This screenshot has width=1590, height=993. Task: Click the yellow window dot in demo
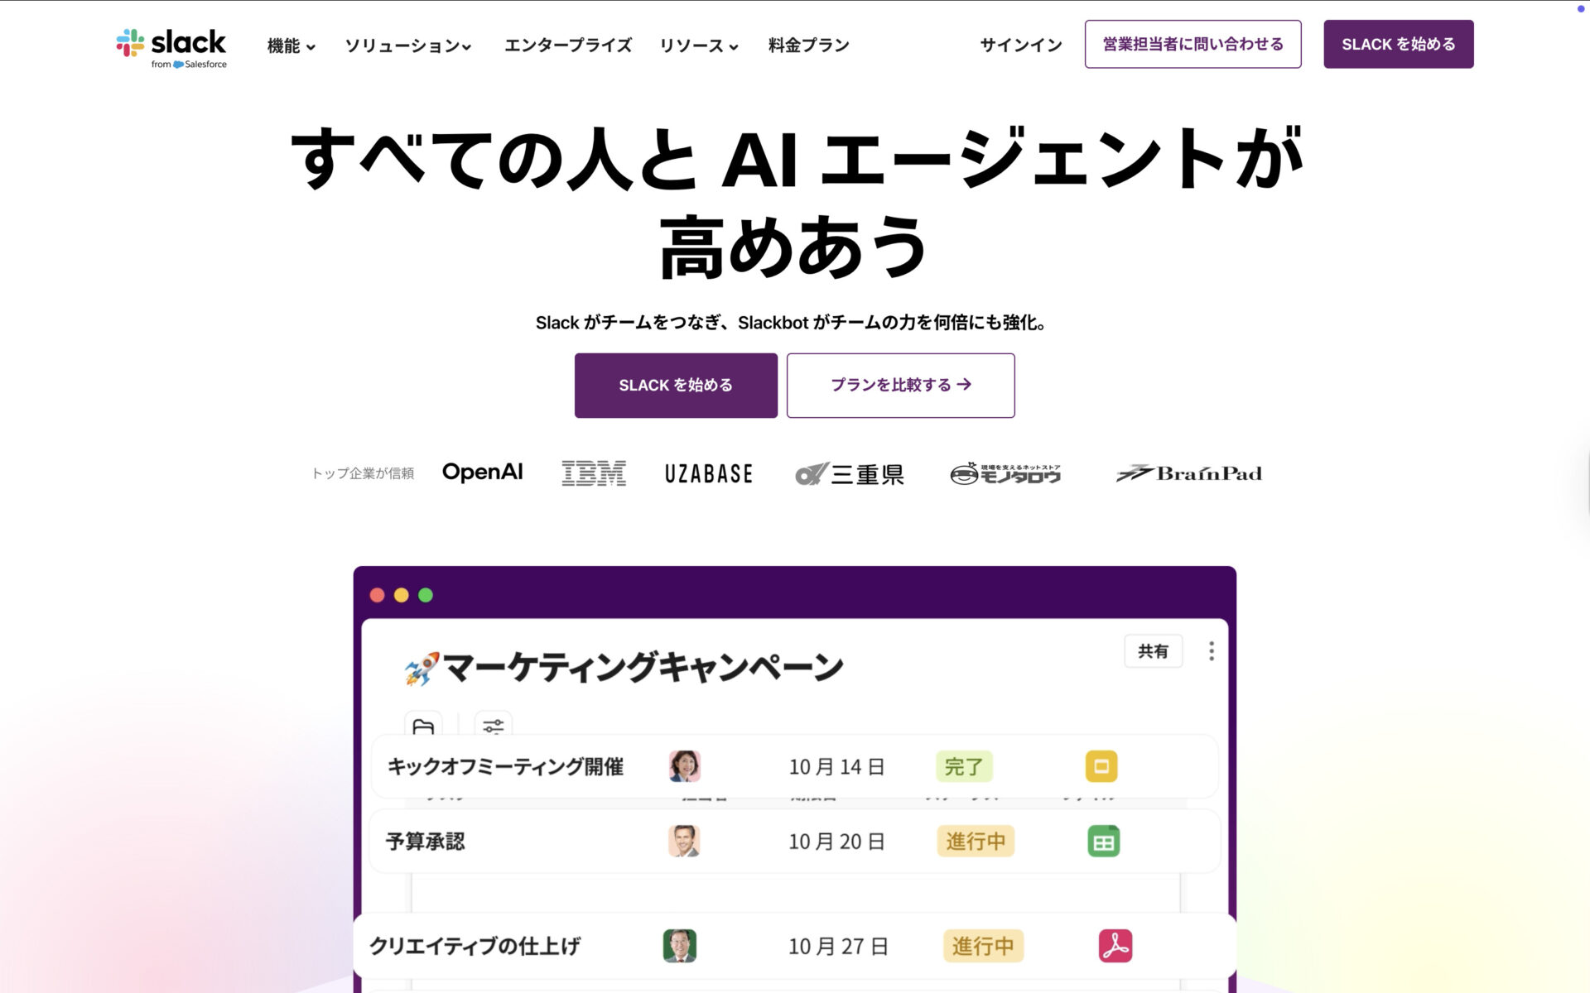point(401,595)
